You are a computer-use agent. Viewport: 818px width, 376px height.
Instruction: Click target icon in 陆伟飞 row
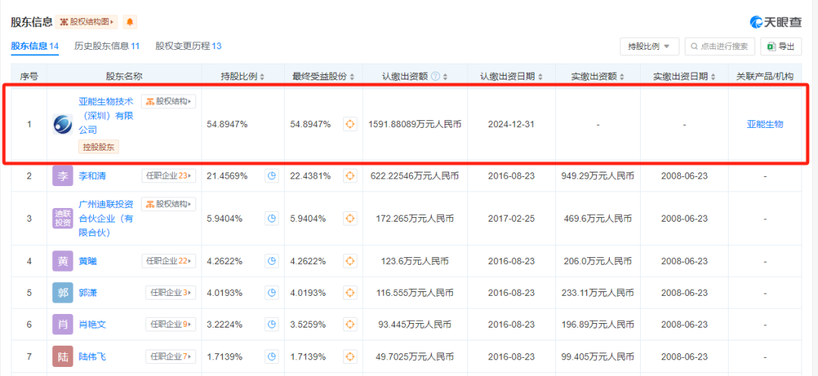(x=349, y=356)
